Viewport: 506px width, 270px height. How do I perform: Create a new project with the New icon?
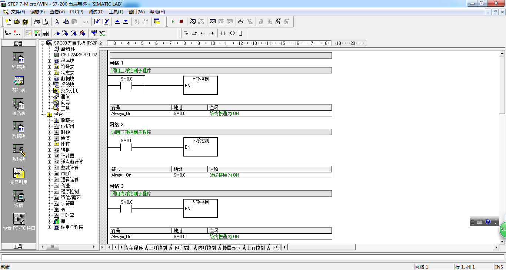tap(8, 22)
